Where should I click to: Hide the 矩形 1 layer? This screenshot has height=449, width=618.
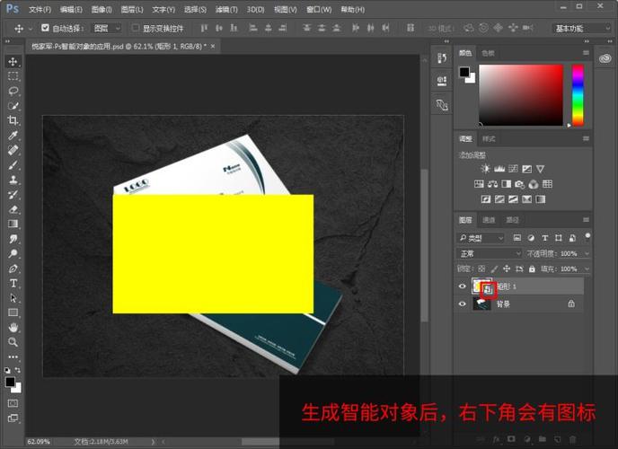point(462,286)
